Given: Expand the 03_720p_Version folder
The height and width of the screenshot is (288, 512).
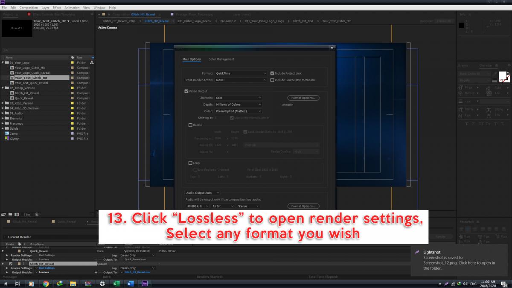Looking at the screenshot, I should tap(3, 103).
